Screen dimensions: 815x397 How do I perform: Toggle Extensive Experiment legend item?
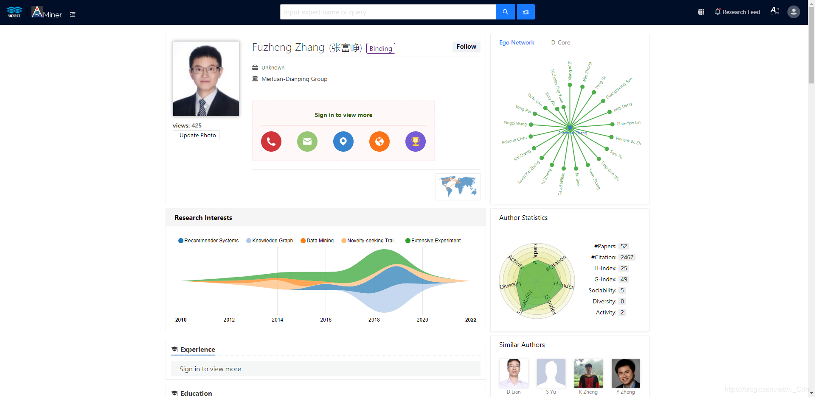pyautogui.click(x=433, y=241)
